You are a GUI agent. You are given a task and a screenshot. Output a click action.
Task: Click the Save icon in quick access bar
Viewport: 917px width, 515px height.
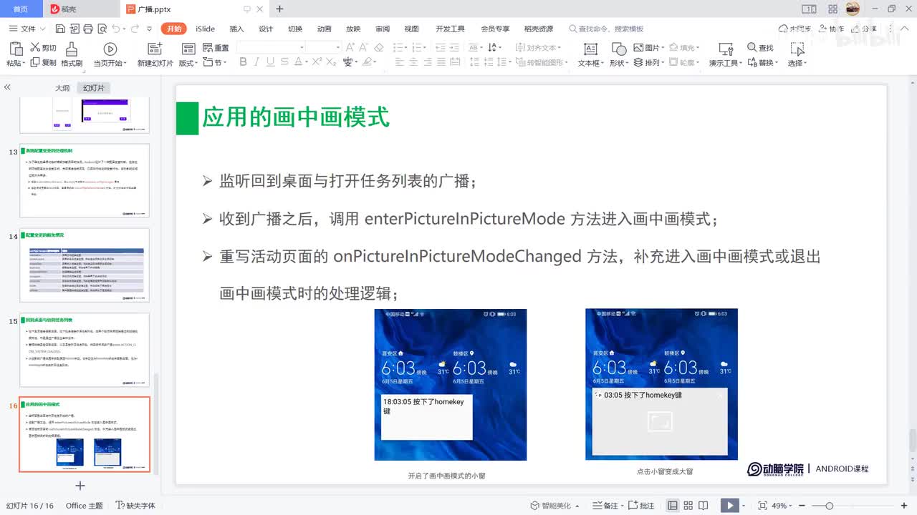[60, 29]
